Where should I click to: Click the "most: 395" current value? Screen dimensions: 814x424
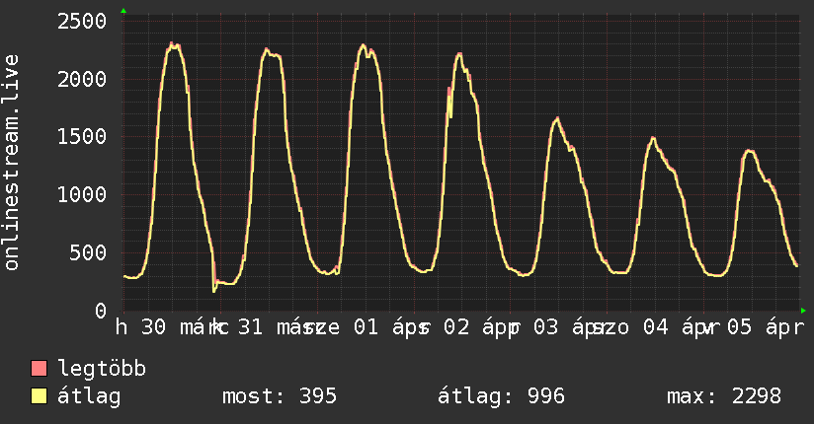279,396
